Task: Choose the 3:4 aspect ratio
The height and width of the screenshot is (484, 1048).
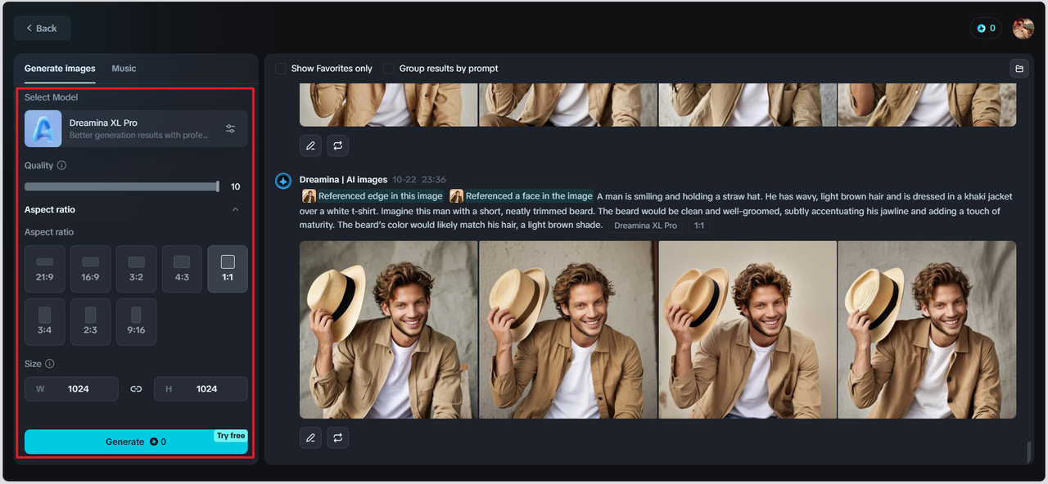Action: tap(45, 321)
